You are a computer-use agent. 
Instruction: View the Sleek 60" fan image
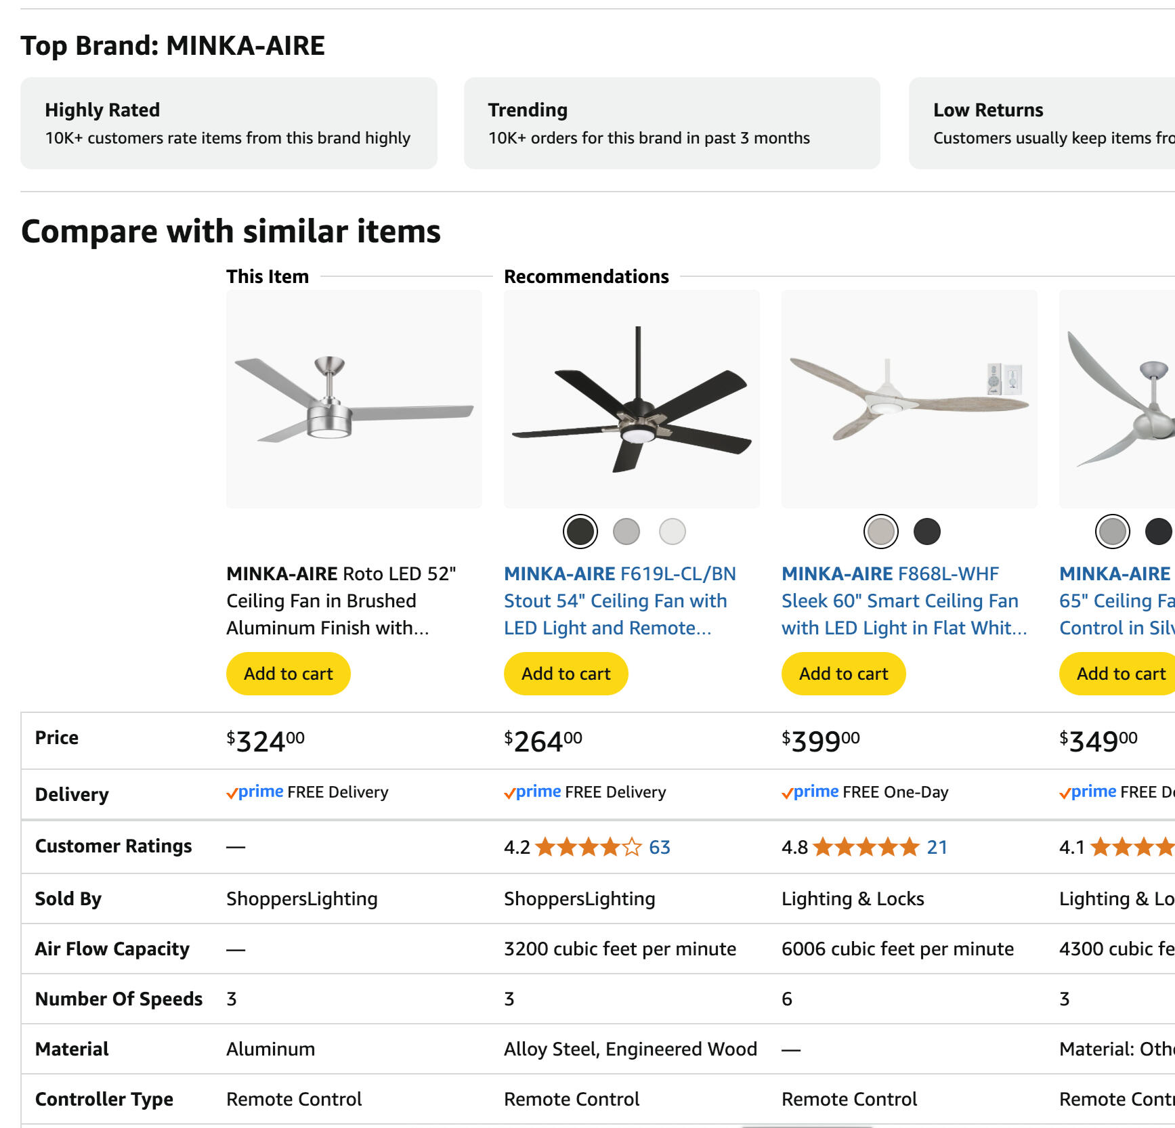click(910, 399)
